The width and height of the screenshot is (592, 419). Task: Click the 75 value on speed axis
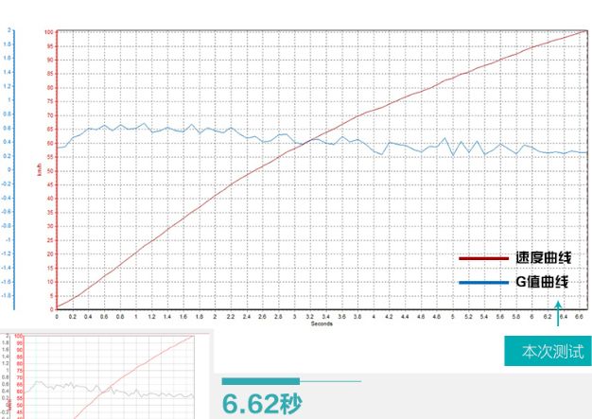click(x=50, y=101)
